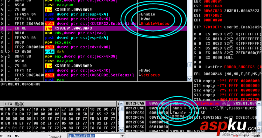Select the call to USER32.EnableWindow instruction
Image resolution: width=262 pixels, height=138 pixels.
[91, 24]
